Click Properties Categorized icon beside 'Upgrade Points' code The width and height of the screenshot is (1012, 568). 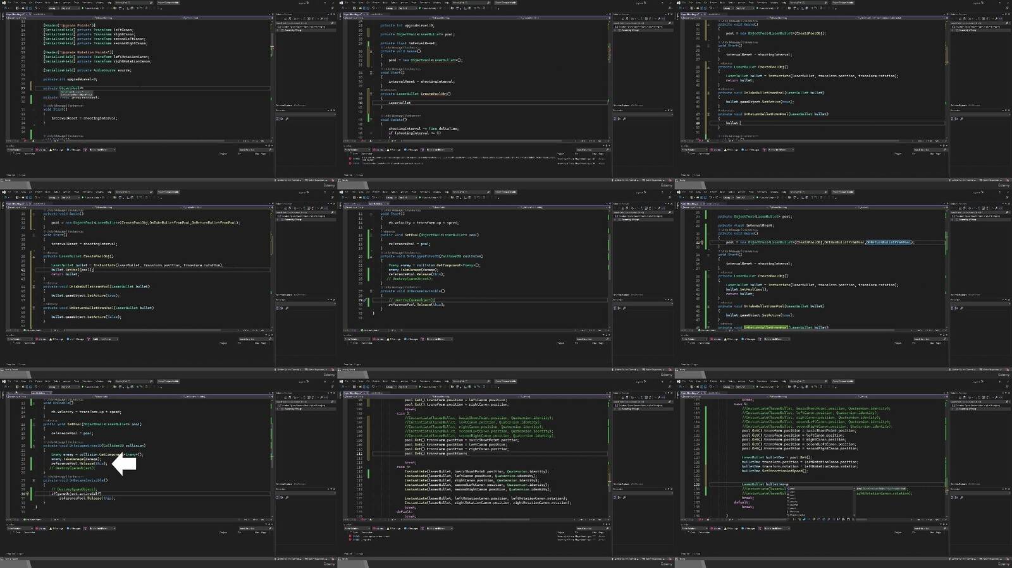pos(277,119)
